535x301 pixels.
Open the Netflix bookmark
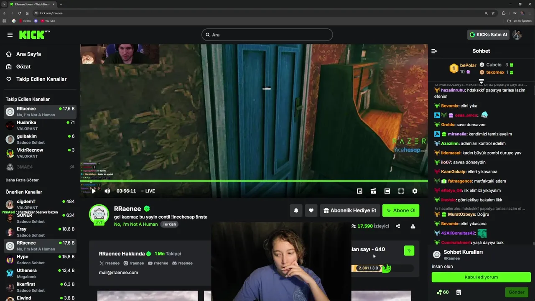click(25, 21)
